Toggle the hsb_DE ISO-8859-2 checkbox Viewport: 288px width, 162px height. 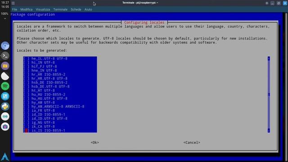coord(26,82)
